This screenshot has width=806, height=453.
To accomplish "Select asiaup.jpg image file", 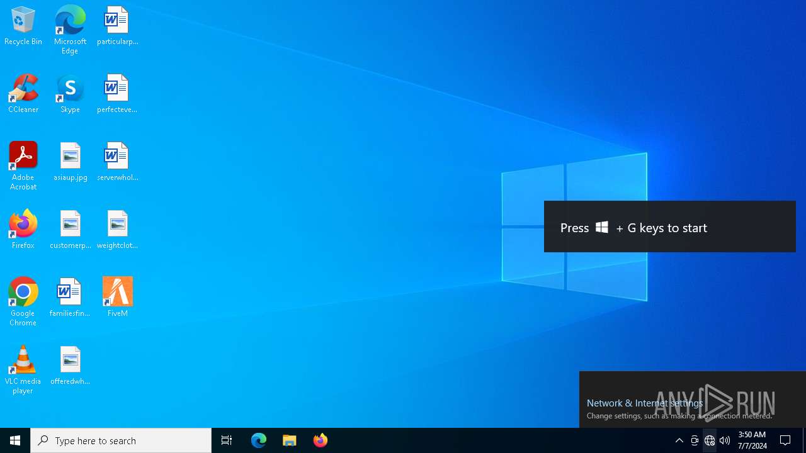I will tap(70, 162).
